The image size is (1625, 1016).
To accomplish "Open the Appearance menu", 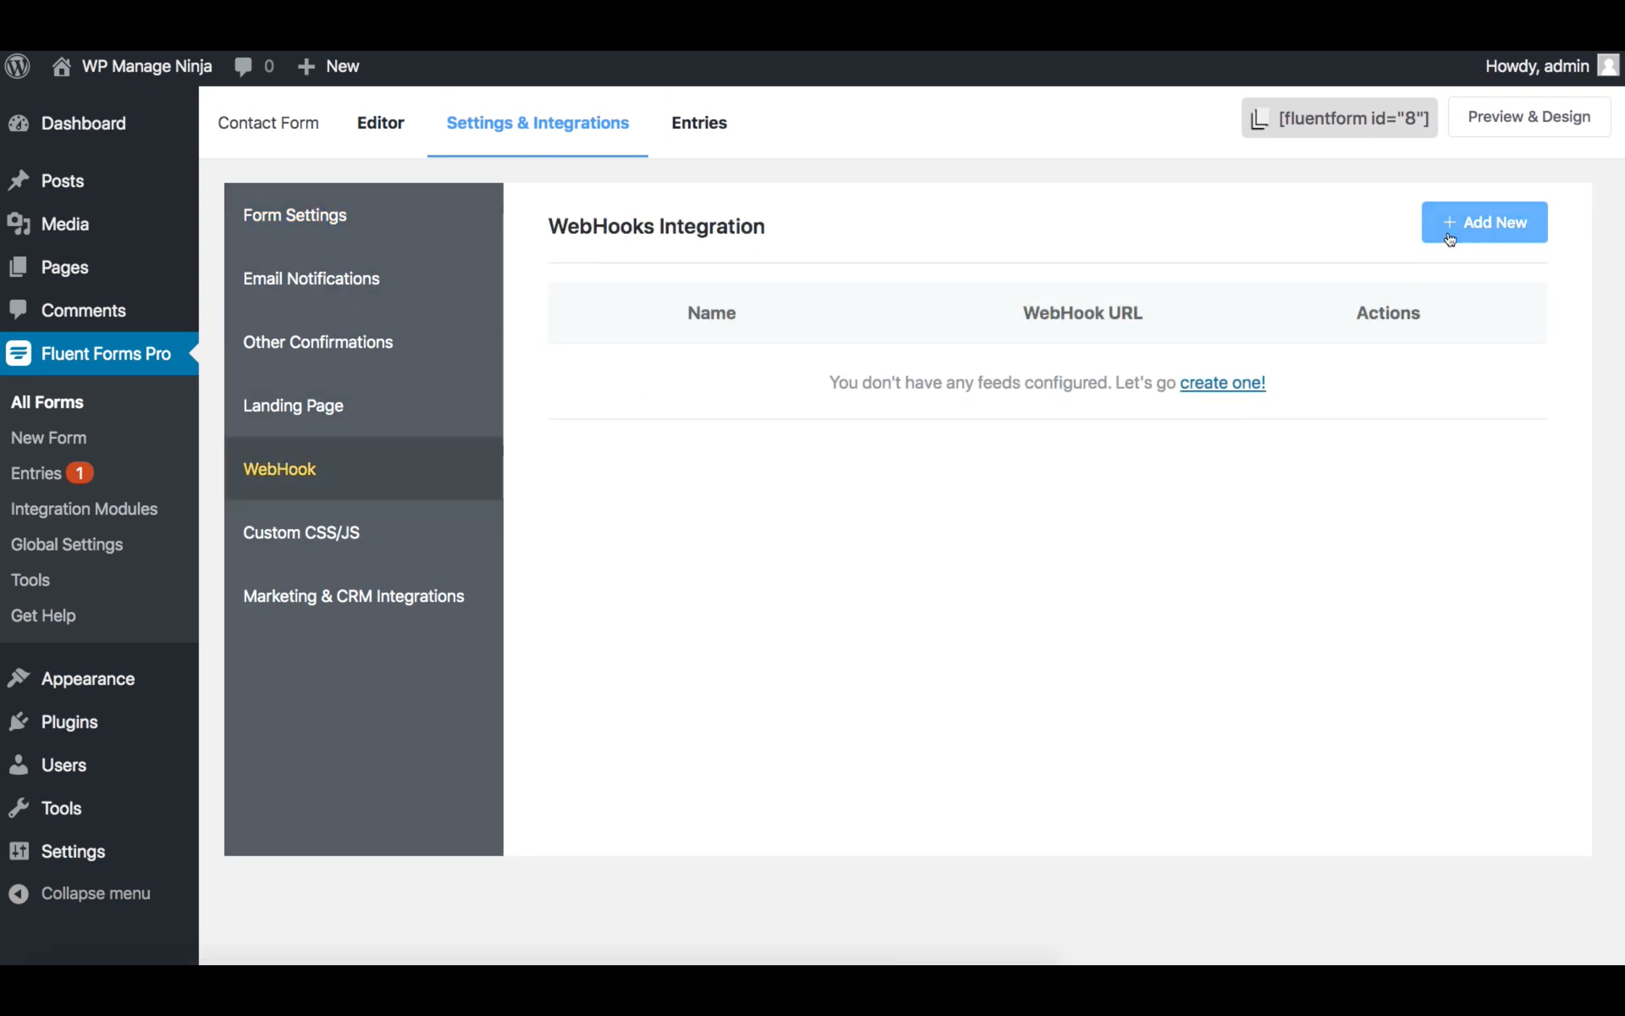I will click(x=87, y=678).
